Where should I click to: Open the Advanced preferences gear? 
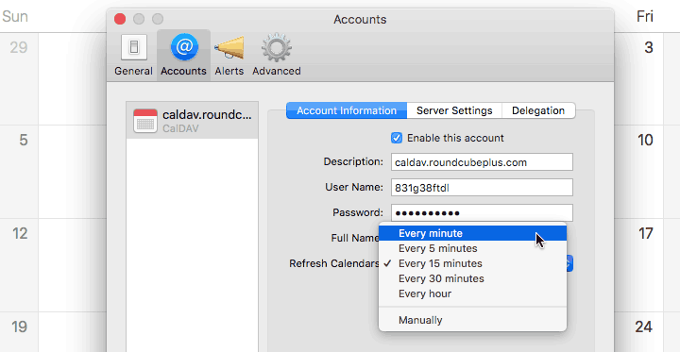click(276, 56)
